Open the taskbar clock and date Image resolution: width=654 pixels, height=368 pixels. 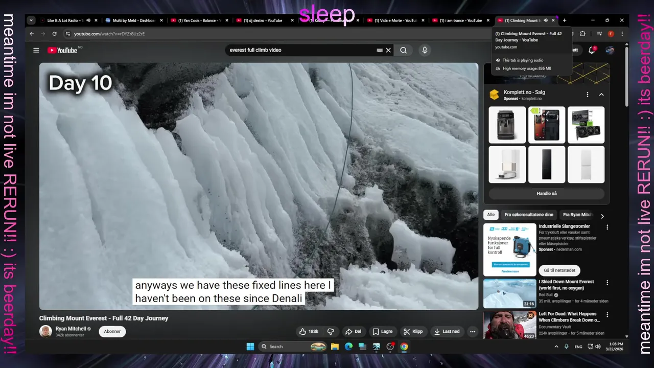coord(616,347)
